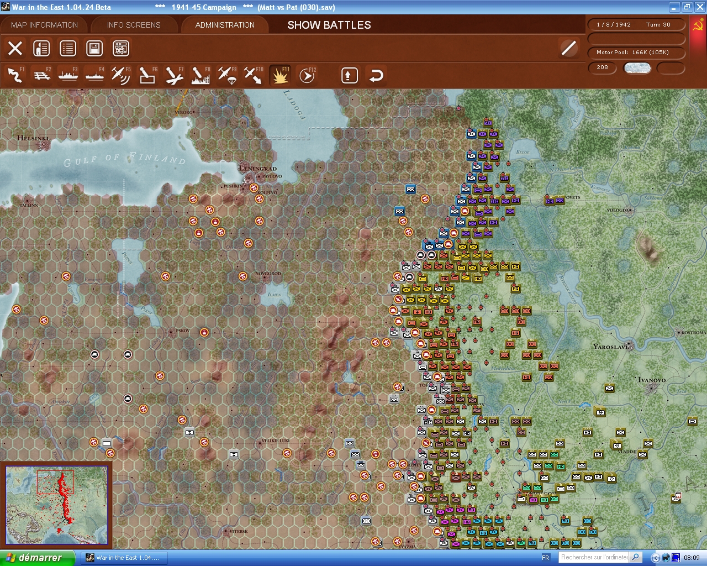Click the snowy weather indicator
The width and height of the screenshot is (707, 566).
[637, 68]
